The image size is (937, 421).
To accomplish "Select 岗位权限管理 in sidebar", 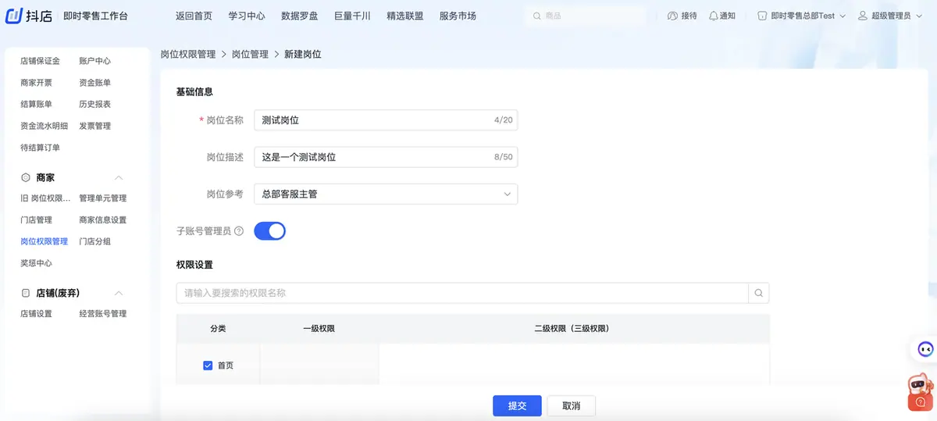I will (x=44, y=241).
